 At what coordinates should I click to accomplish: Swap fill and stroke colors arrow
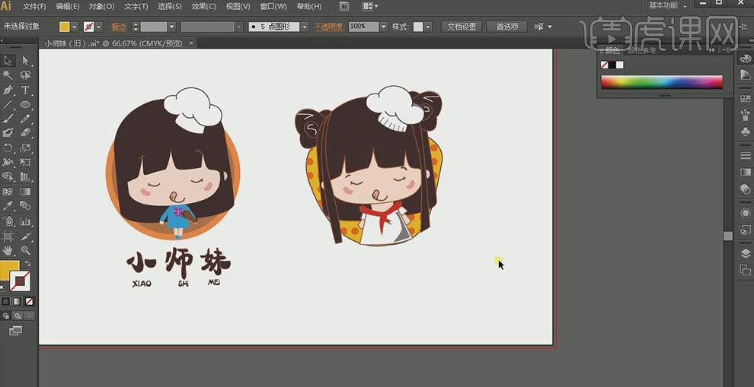tap(27, 264)
